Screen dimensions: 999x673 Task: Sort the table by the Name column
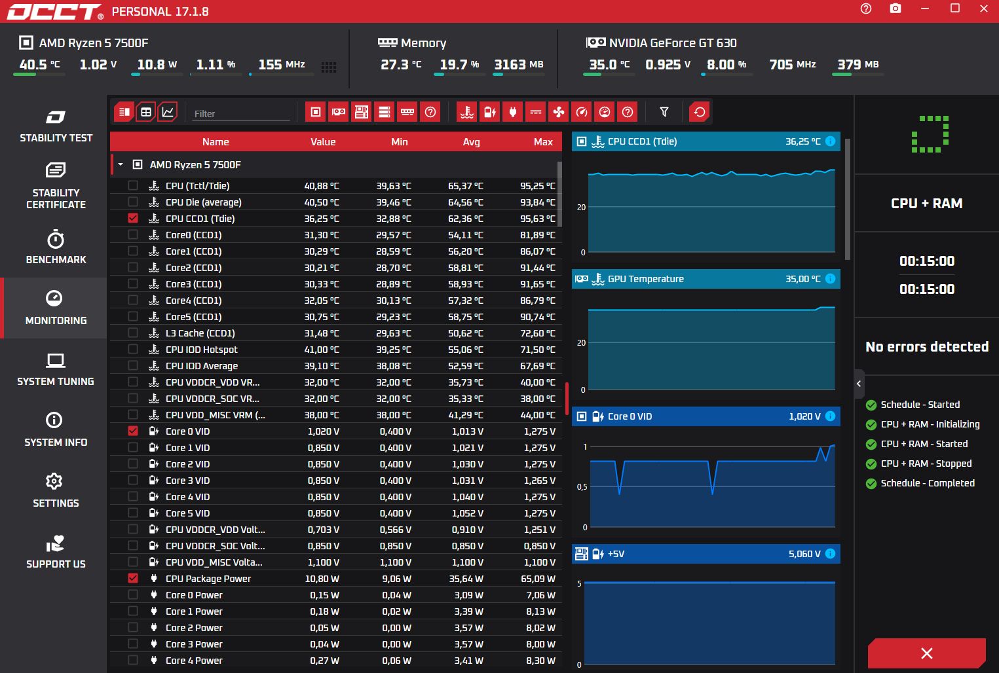[x=216, y=142]
